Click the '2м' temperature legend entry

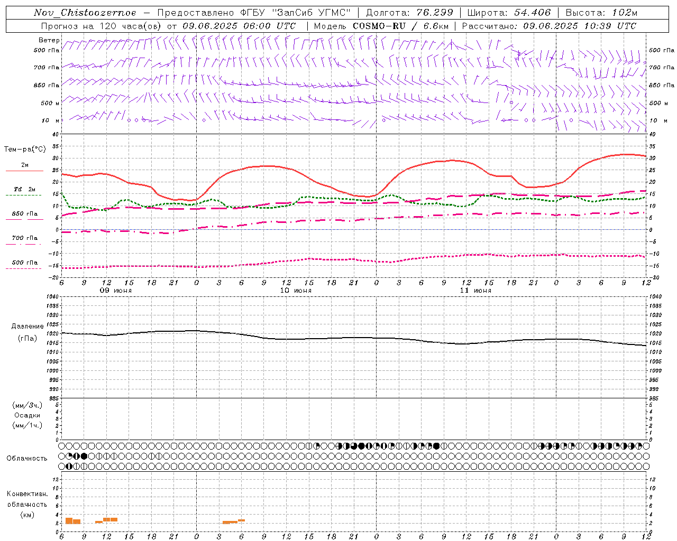click(x=25, y=165)
